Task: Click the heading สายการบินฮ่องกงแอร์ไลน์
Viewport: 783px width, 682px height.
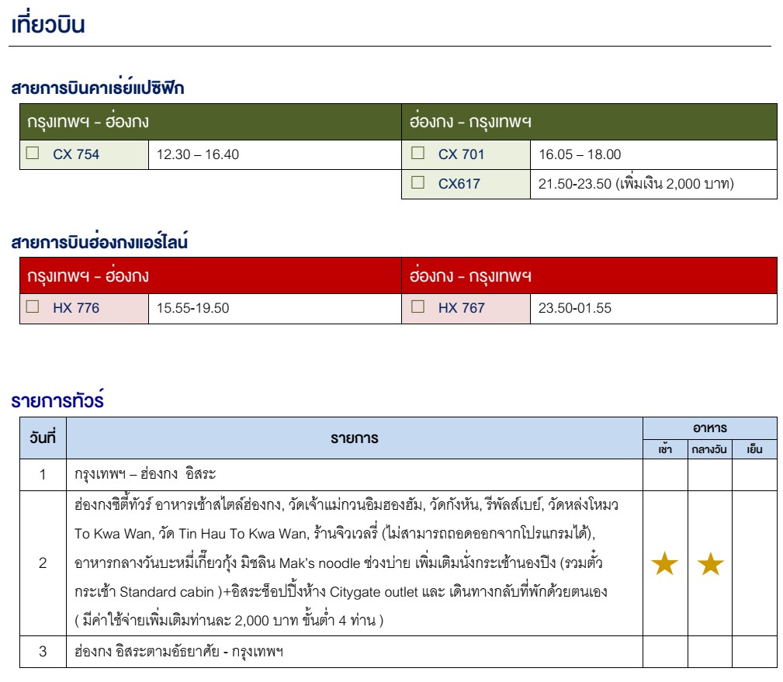Action: click(x=99, y=241)
